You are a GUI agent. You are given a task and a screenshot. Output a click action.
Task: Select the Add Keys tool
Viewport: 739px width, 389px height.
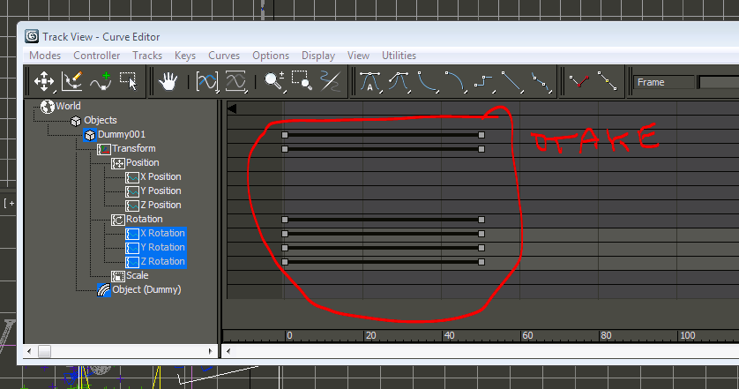101,81
